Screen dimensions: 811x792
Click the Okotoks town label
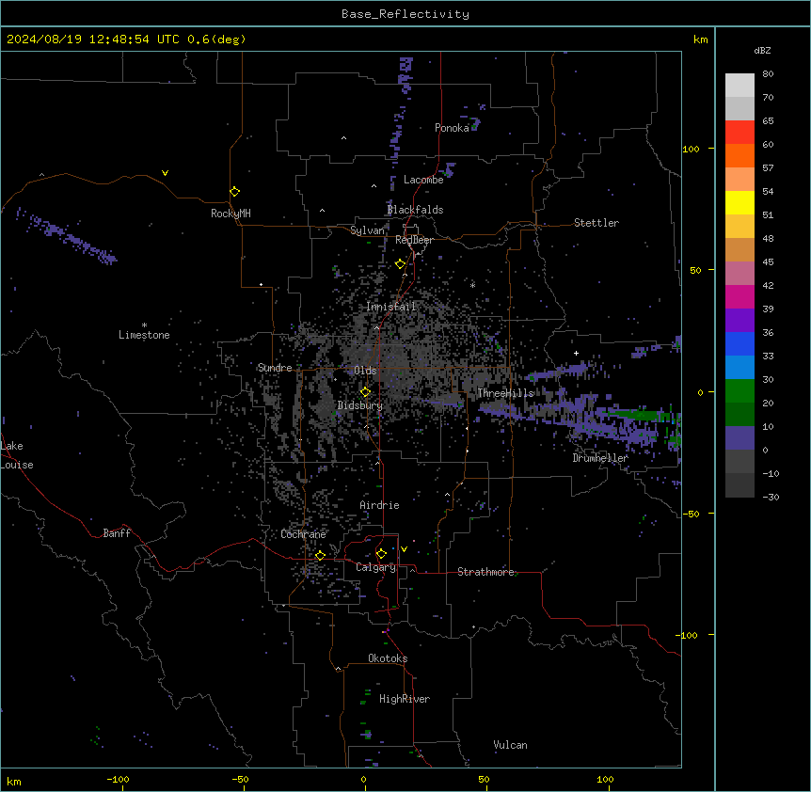coord(388,658)
